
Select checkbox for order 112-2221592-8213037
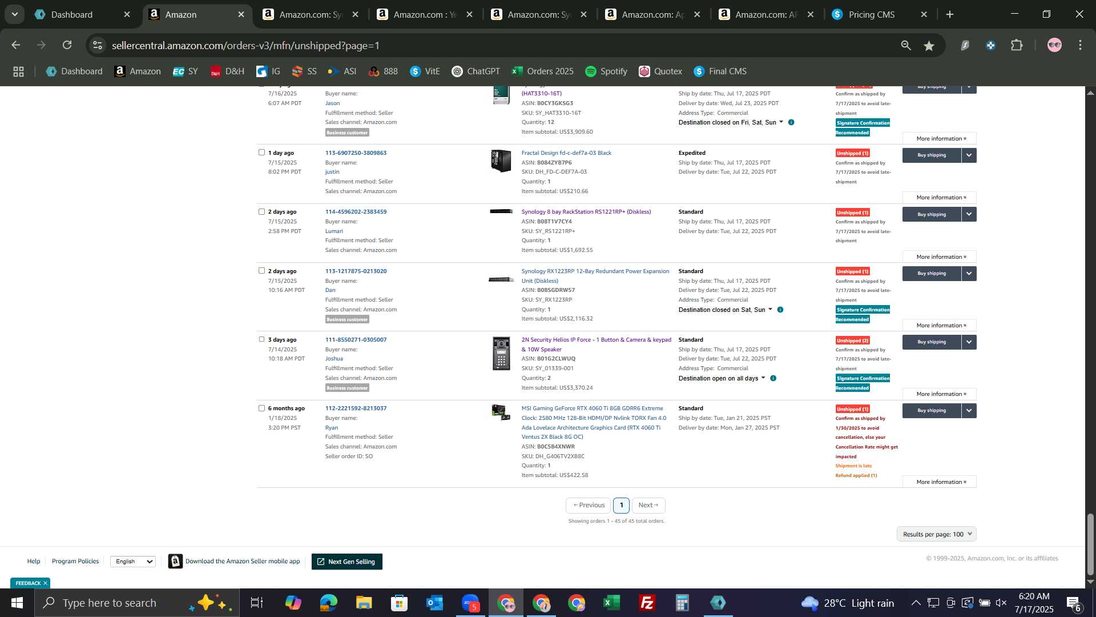pyautogui.click(x=261, y=408)
